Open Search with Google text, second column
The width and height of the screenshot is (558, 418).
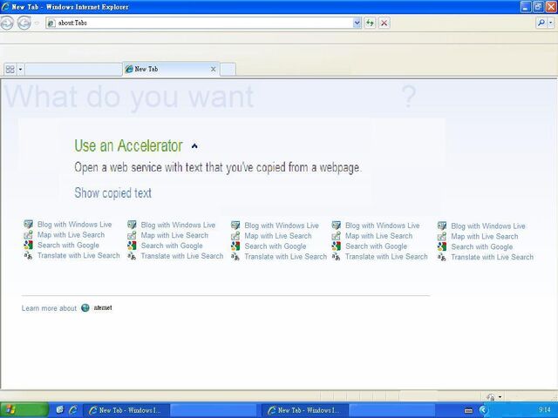pos(172,246)
